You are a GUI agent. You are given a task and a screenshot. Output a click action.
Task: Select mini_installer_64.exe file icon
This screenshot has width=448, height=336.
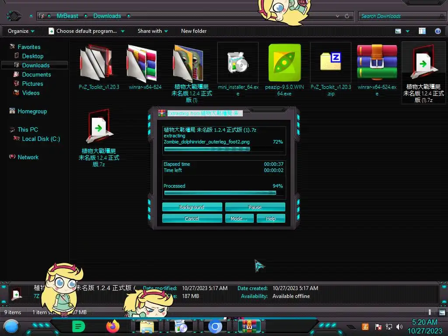[238, 63]
